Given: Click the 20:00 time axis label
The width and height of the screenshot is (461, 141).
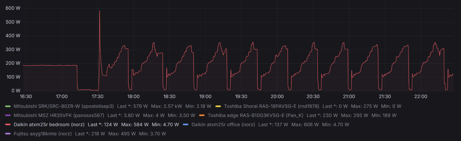Looking at the screenshot, I should 277,97.
